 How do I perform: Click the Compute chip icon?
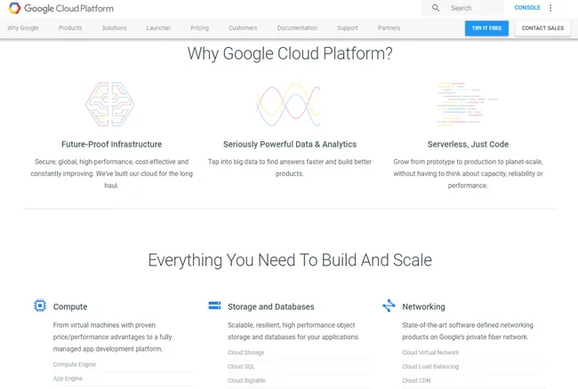pyautogui.click(x=40, y=306)
